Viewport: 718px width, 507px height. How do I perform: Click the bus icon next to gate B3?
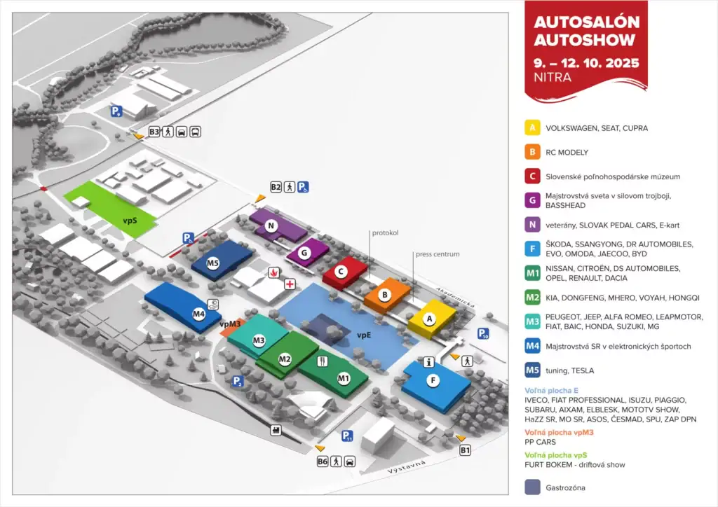point(196,131)
